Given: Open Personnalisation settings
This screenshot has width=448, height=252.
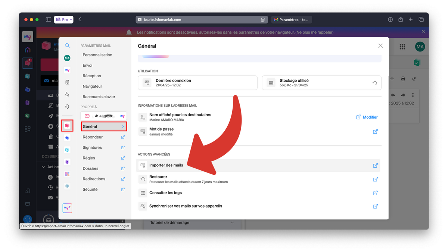Looking at the screenshot, I should (97, 55).
